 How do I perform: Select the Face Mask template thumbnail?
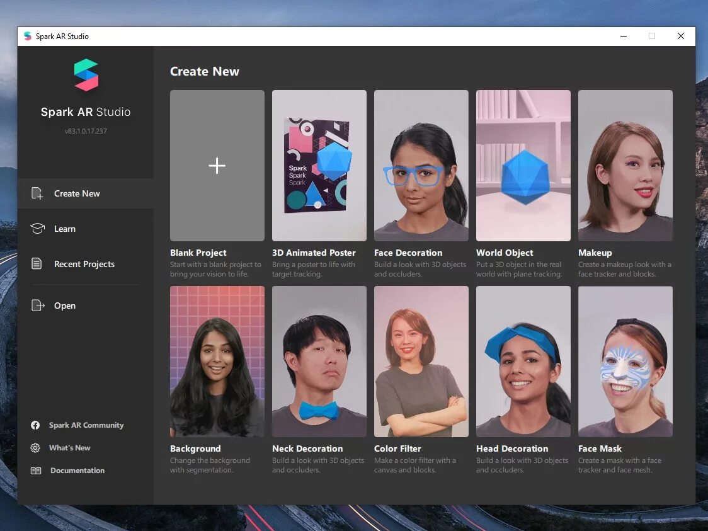pos(625,362)
